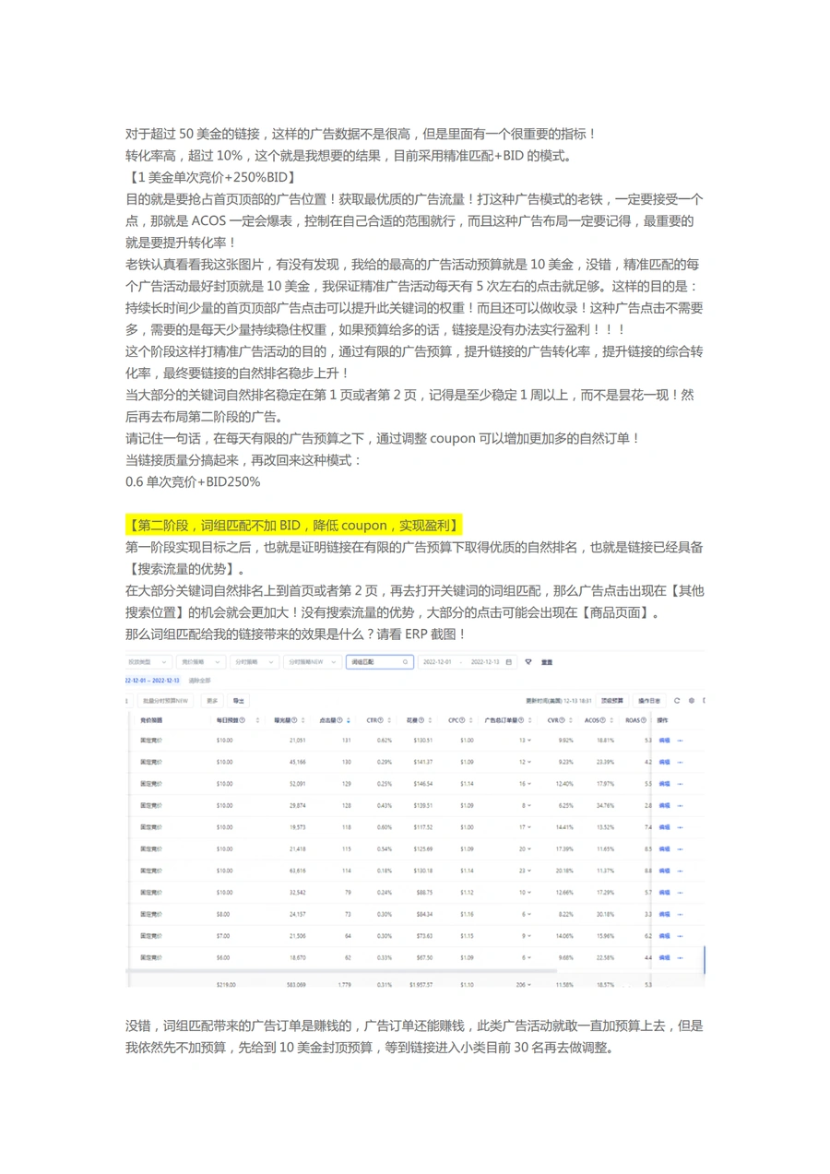Click the $8.00 daily budget cell
The height and width of the screenshot is (1174, 830).
click(225, 914)
